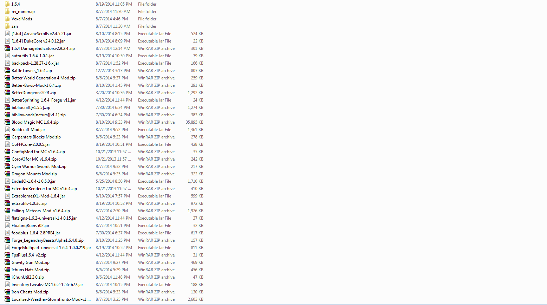Click the 1,292 KB size value
This screenshot has width=547, height=305.
click(196, 93)
